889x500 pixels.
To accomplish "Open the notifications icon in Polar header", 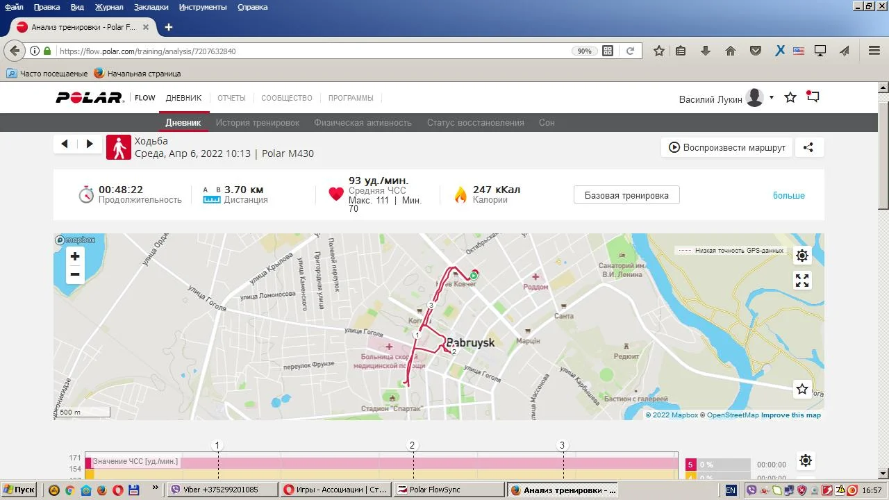I will click(813, 97).
